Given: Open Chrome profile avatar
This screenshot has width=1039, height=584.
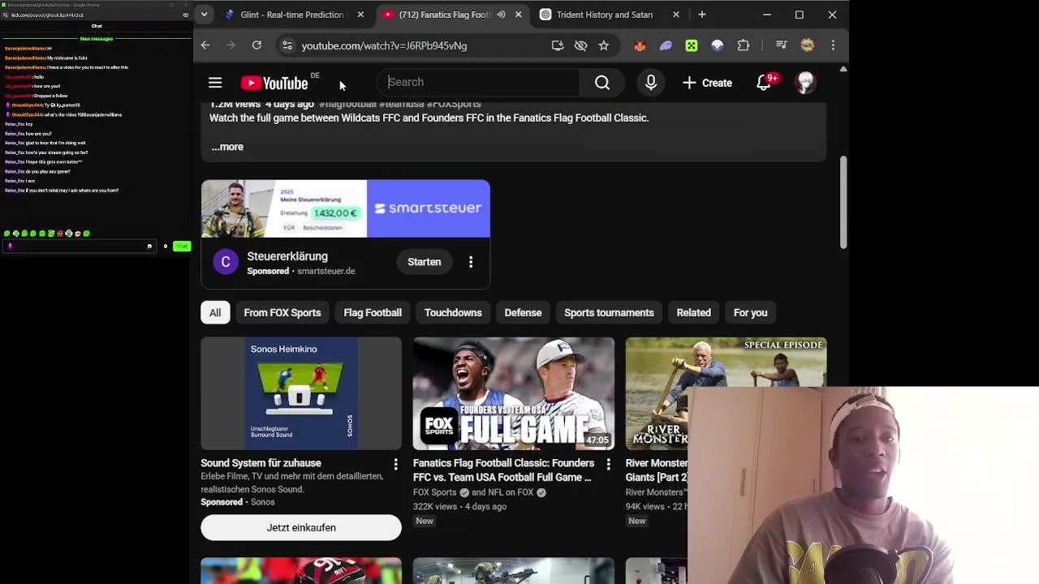Looking at the screenshot, I should (x=807, y=45).
